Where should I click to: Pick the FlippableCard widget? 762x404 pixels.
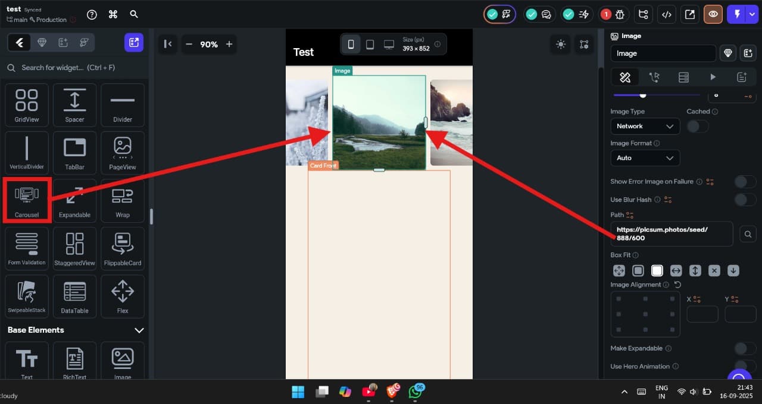(122, 248)
